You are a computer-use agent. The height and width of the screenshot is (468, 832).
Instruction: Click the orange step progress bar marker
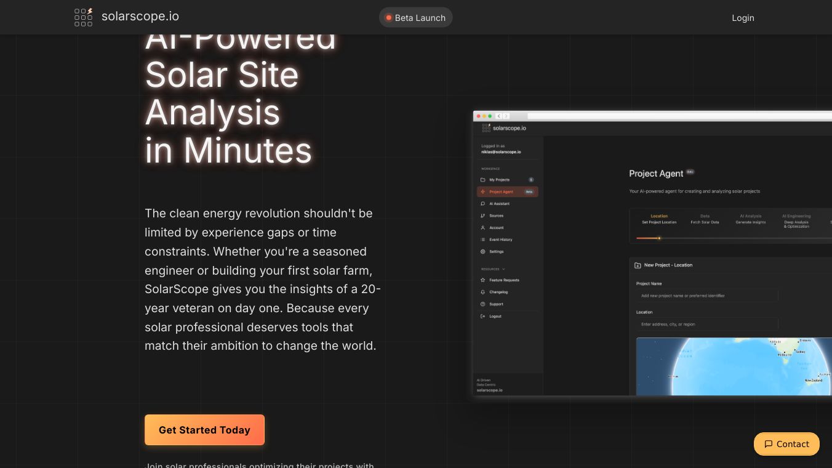[659, 238]
